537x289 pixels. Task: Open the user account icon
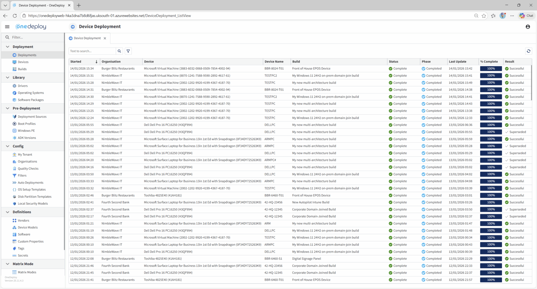point(528,27)
